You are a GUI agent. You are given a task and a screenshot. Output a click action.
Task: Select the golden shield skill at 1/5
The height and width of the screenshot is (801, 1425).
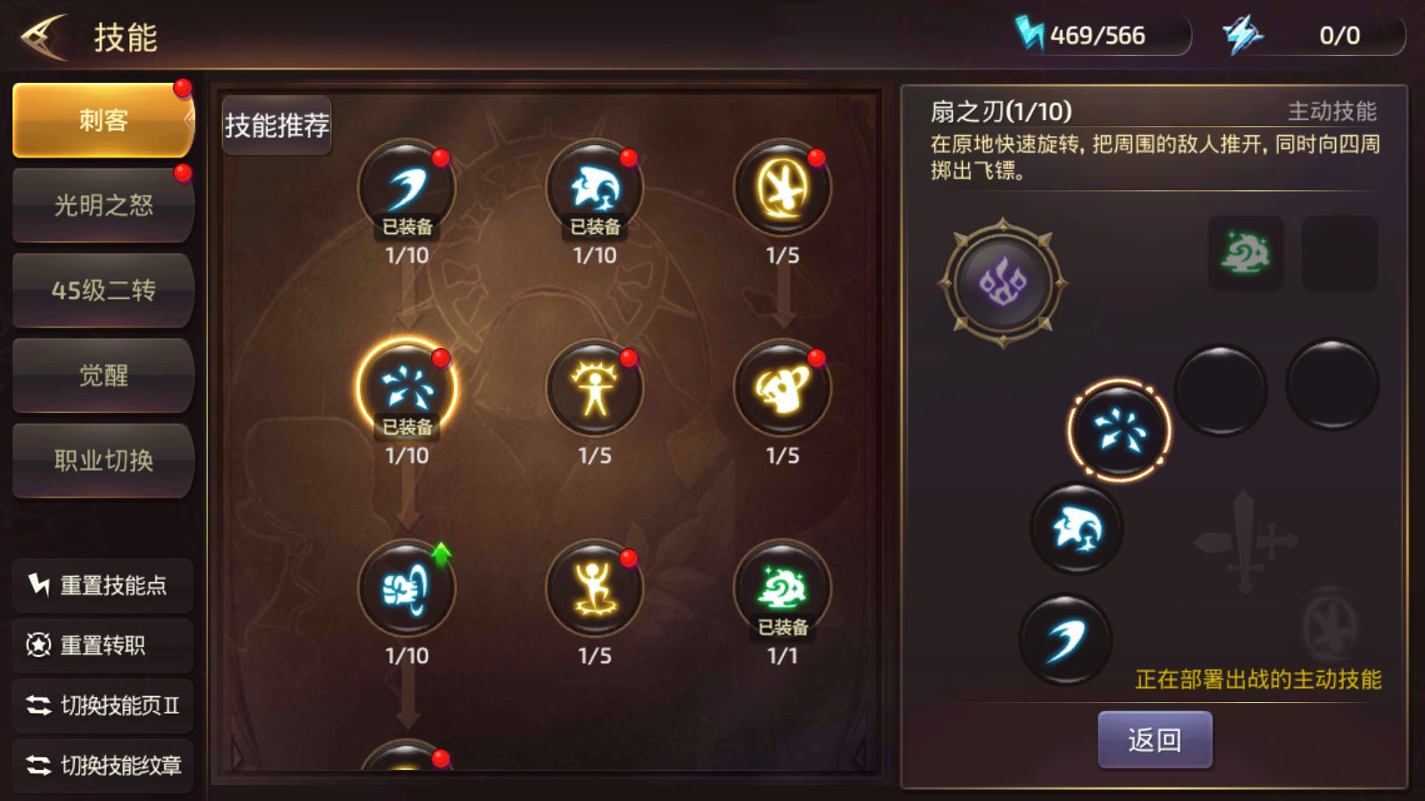click(x=782, y=388)
